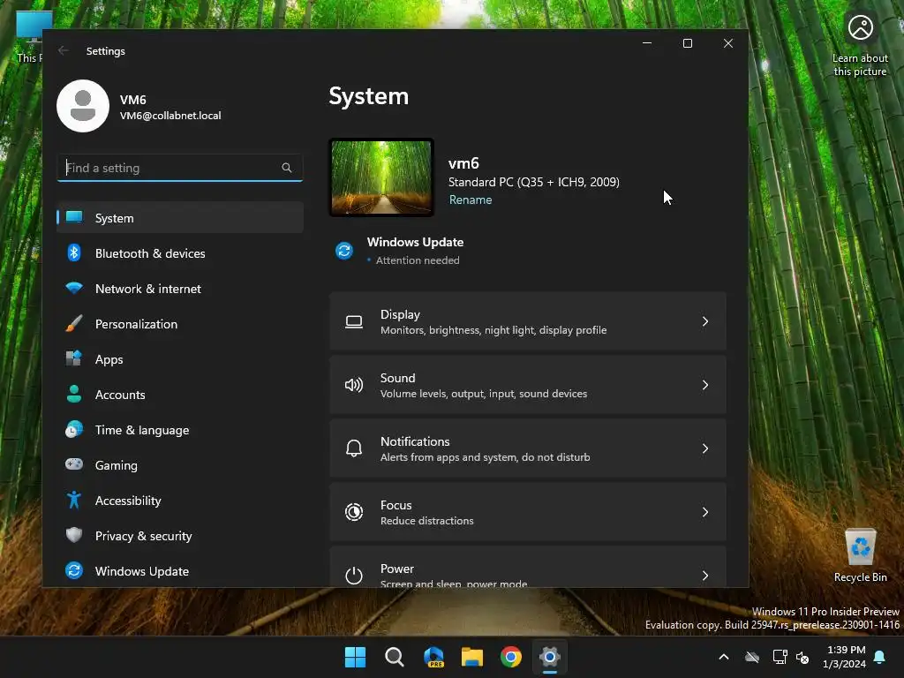The height and width of the screenshot is (678, 904).
Task: Open Network & internet category
Action: point(148,289)
